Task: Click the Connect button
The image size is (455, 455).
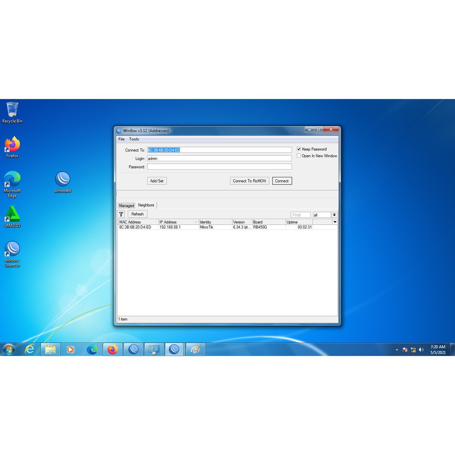Action: [x=282, y=181]
